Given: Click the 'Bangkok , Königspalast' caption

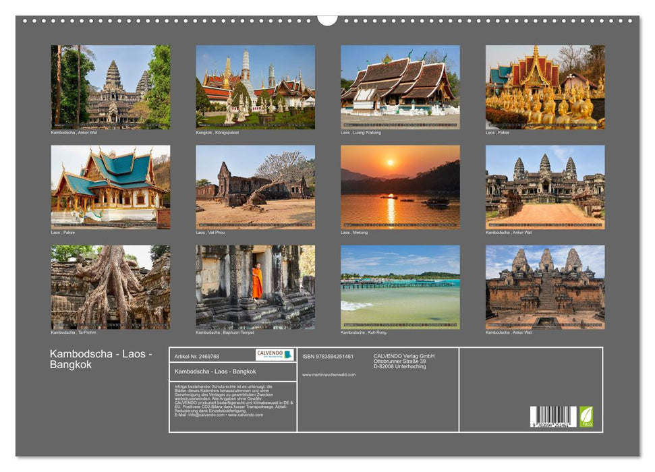Looking at the screenshot, I should [x=217, y=132].
